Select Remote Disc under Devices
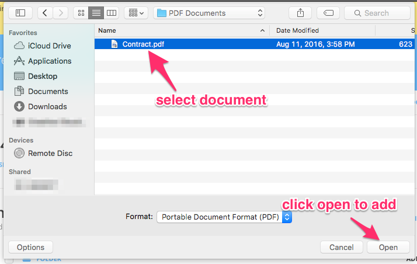 click(x=50, y=153)
